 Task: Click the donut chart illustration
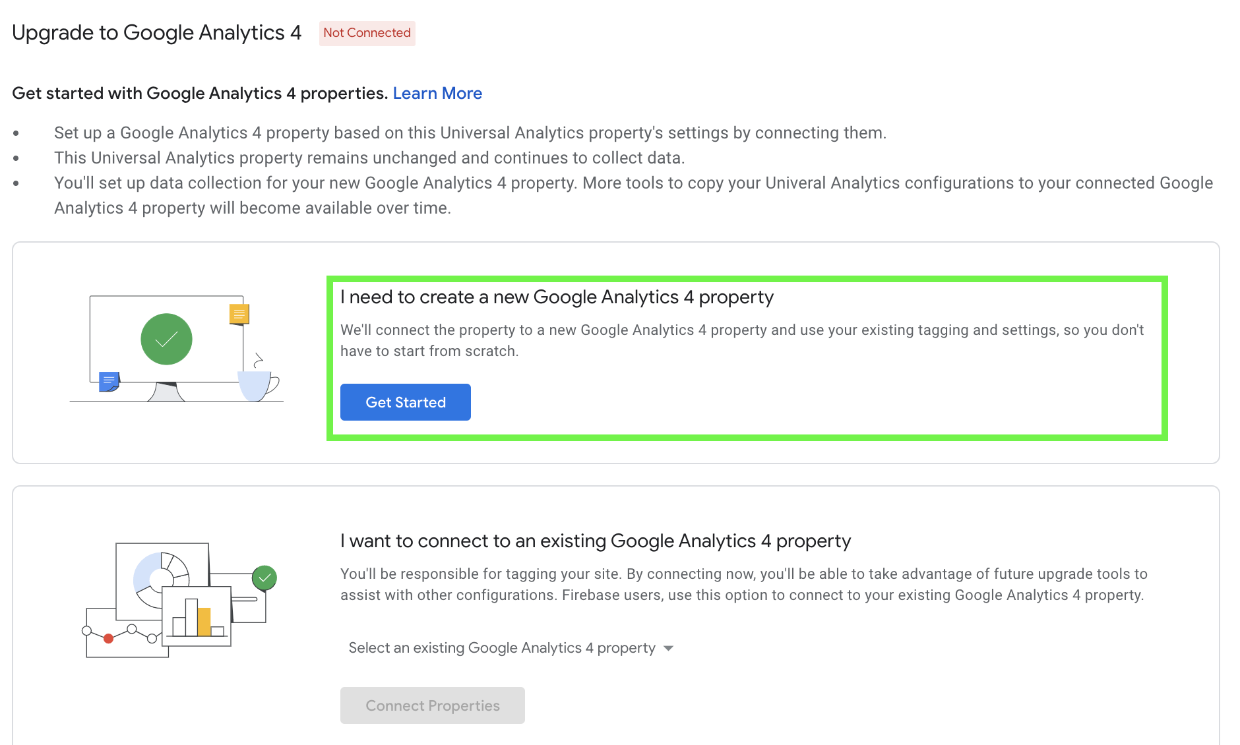tap(161, 579)
